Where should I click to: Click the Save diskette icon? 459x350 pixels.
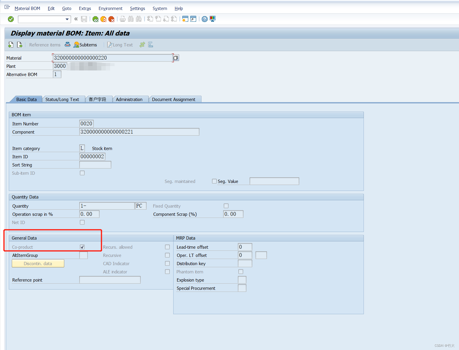coord(84,19)
